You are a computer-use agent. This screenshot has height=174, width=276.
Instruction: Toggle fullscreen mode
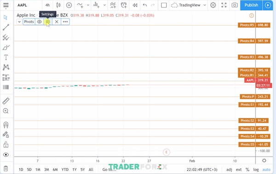pyautogui.click(x=224, y=5)
